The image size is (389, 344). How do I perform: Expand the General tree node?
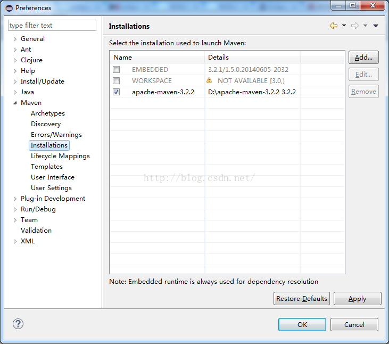click(15, 39)
